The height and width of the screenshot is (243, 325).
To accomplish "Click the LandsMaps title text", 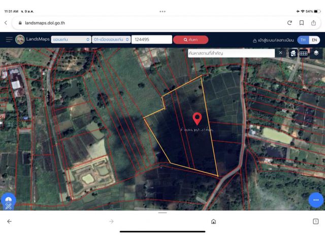I will click(38, 39).
